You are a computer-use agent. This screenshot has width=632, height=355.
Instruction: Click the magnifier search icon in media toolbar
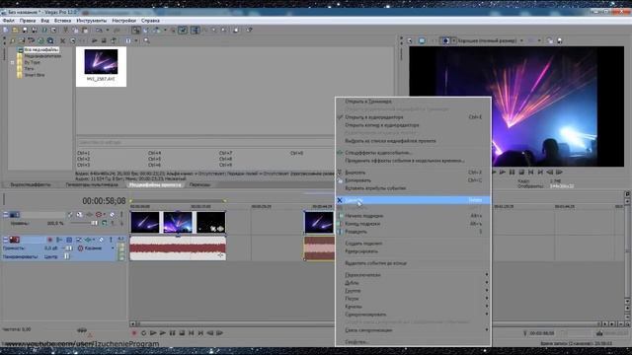point(146,40)
